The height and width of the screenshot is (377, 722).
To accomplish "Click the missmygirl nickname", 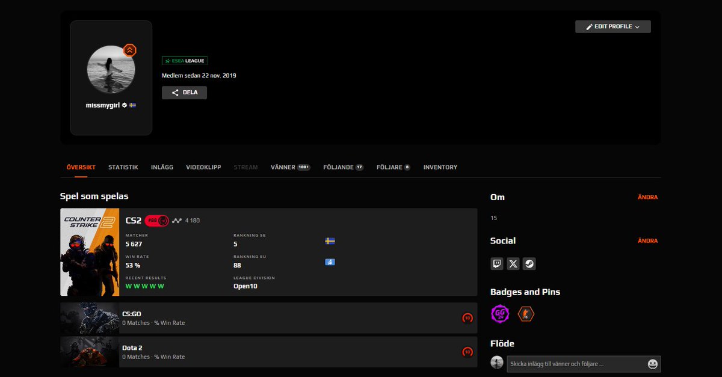I will (x=103, y=105).
